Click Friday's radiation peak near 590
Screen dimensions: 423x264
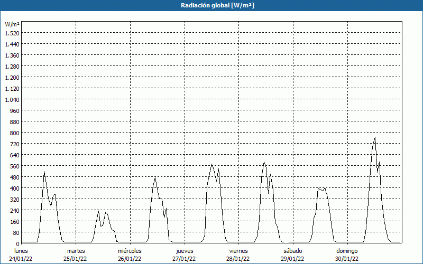pos(264,162)
